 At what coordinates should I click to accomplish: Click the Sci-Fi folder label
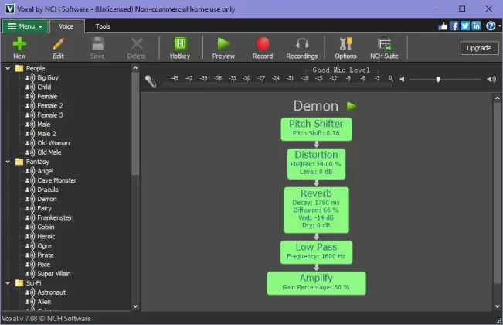[33, 283]
